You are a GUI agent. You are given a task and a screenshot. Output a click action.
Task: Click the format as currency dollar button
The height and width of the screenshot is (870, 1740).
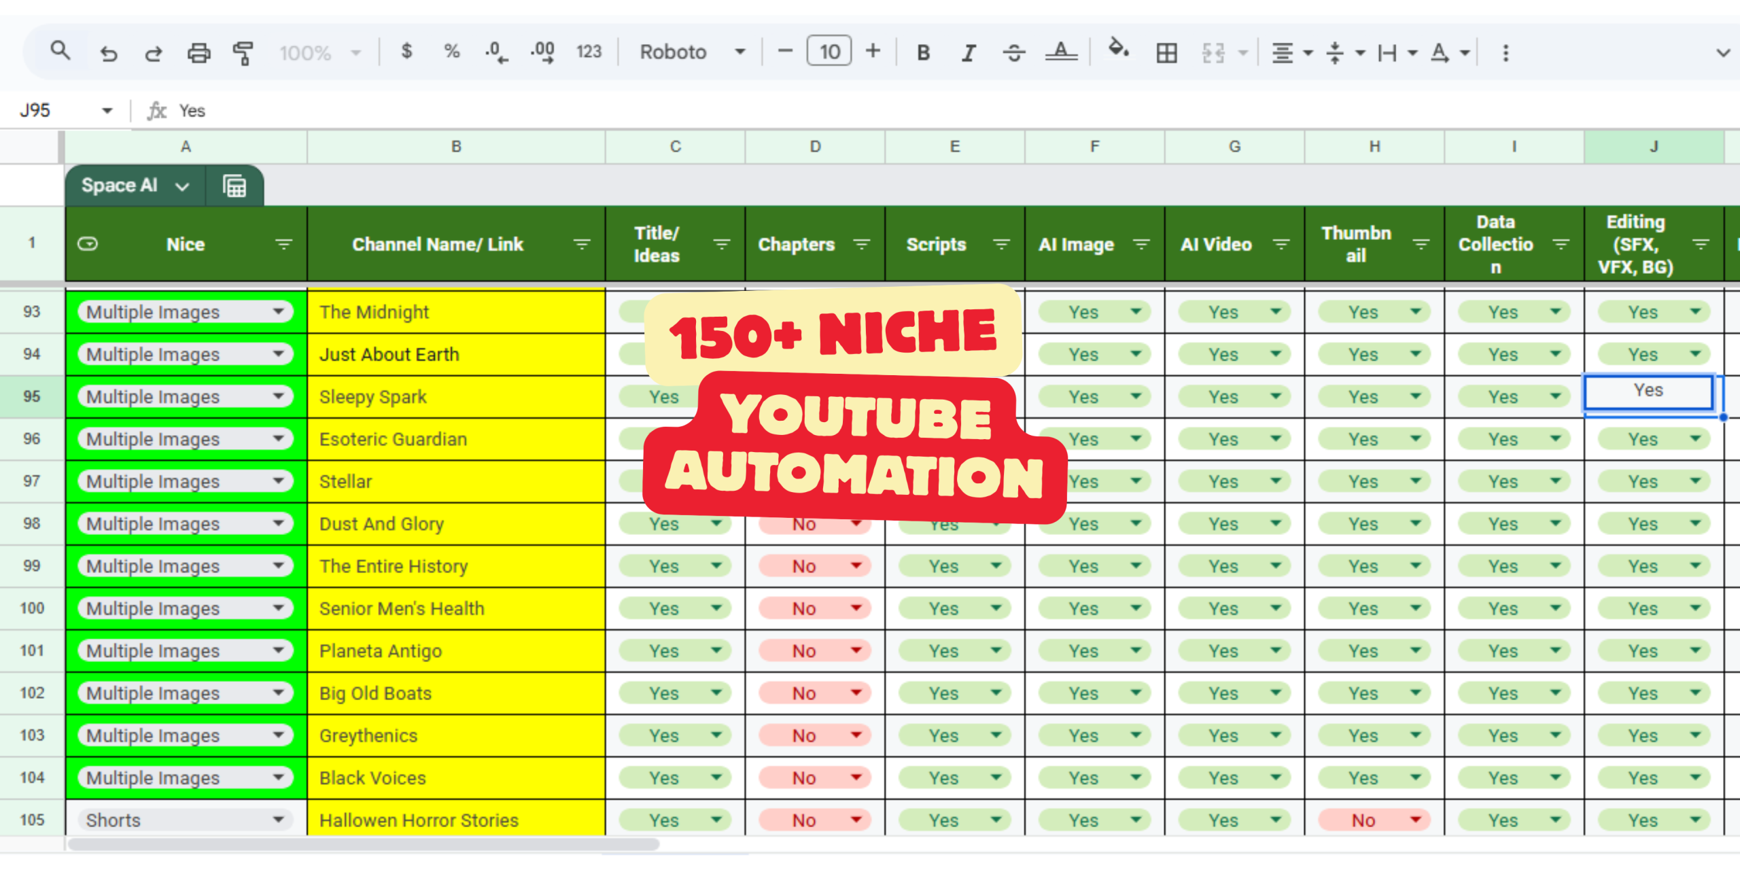[406, 51]
